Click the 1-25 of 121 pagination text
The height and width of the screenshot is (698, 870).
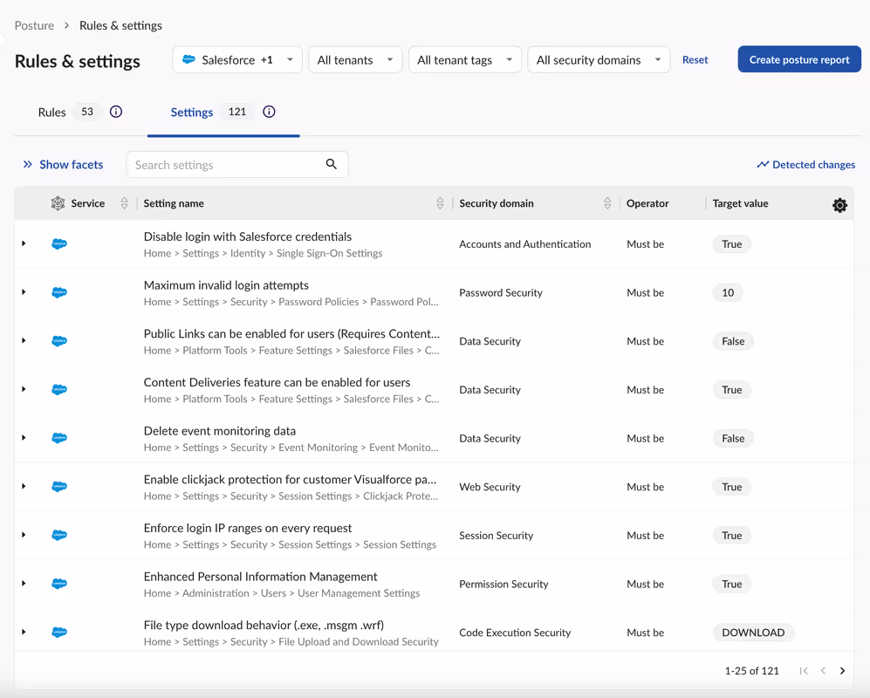[752, 671]
